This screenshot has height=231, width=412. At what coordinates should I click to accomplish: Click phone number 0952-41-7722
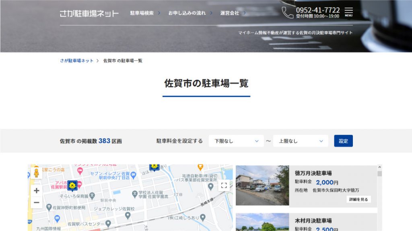pyautogui.click(x=318, y=10)
